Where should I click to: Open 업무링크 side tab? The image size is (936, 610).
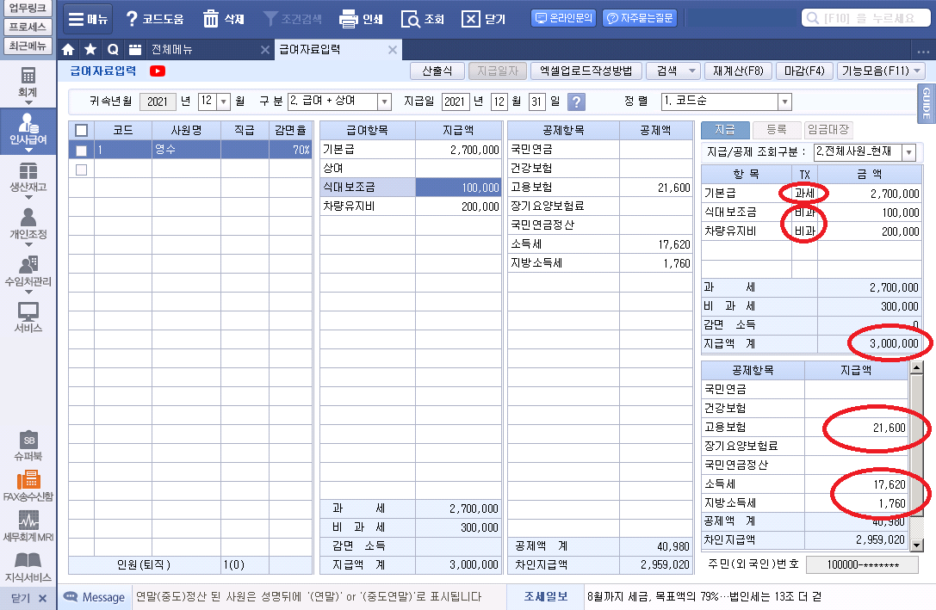tap(28, 8)
